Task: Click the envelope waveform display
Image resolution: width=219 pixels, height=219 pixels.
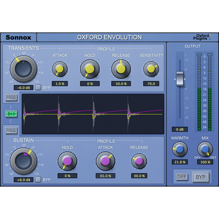Action: click(93, 114)
